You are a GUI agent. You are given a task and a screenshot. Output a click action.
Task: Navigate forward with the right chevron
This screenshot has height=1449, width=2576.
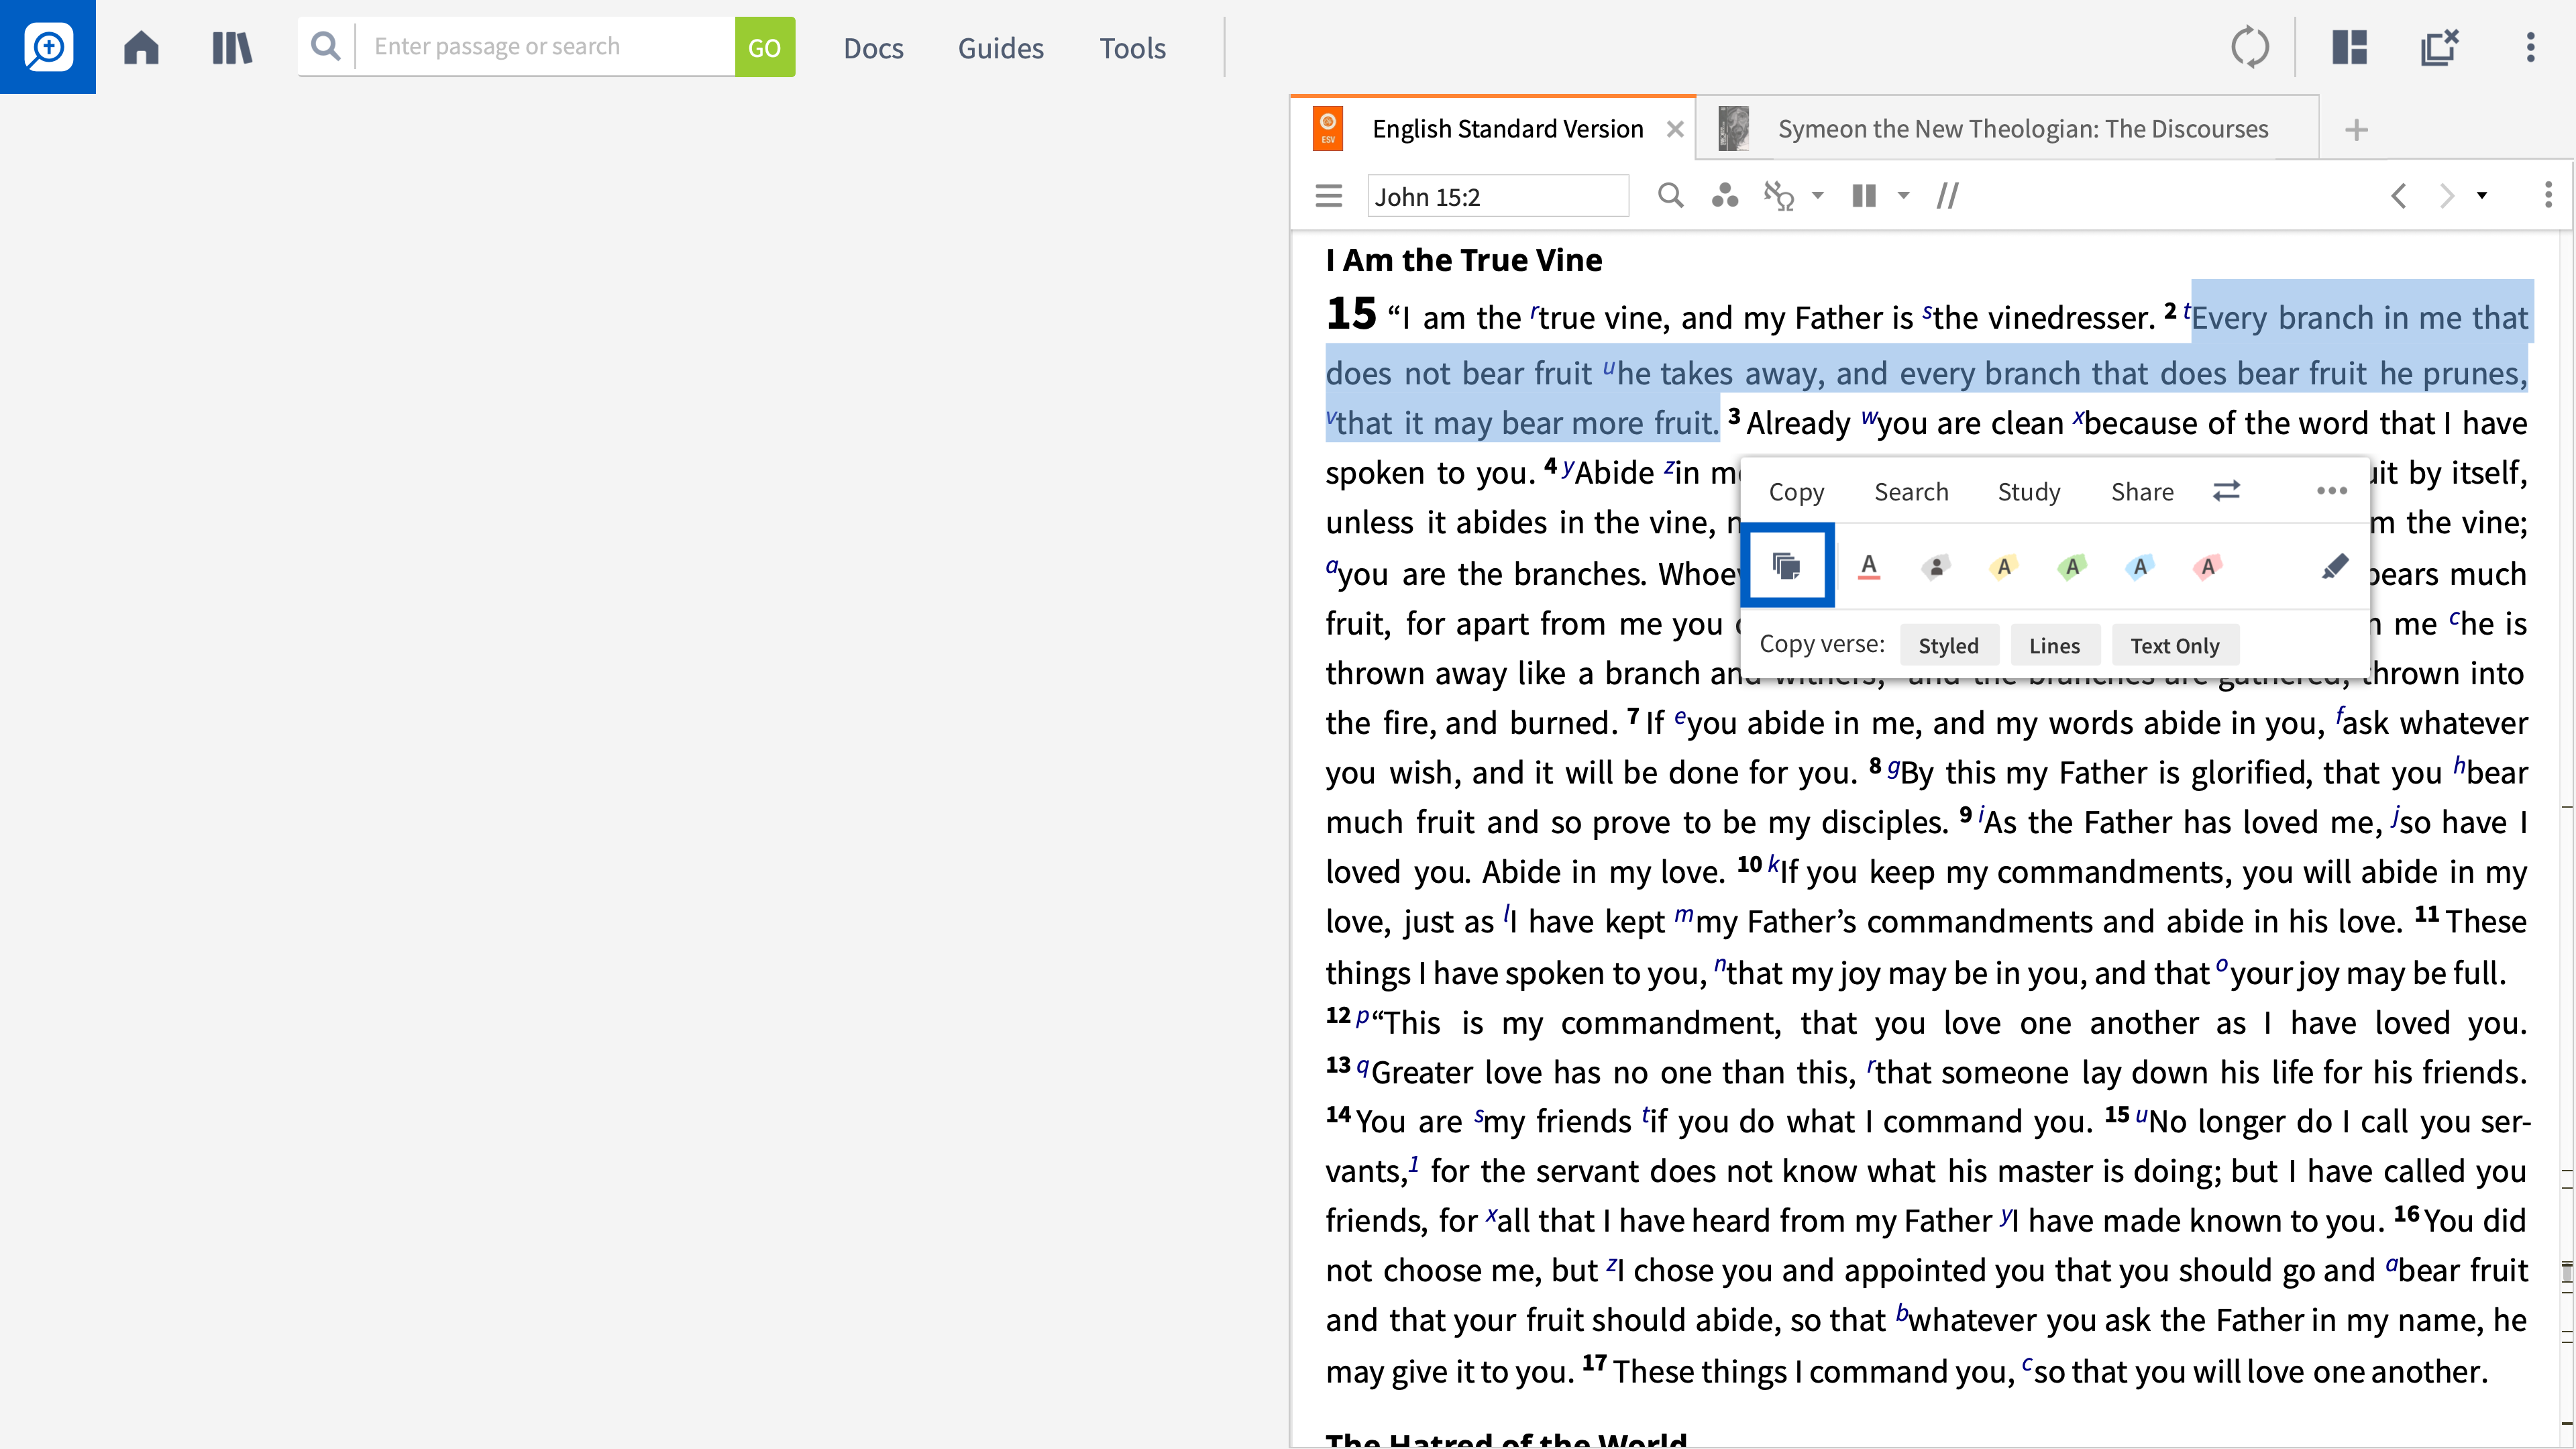pyautogui.click(x=2446, y=196)
